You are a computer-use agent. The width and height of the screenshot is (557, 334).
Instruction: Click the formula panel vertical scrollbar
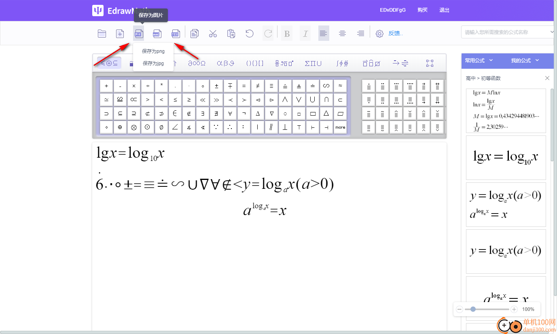[553, 125]
